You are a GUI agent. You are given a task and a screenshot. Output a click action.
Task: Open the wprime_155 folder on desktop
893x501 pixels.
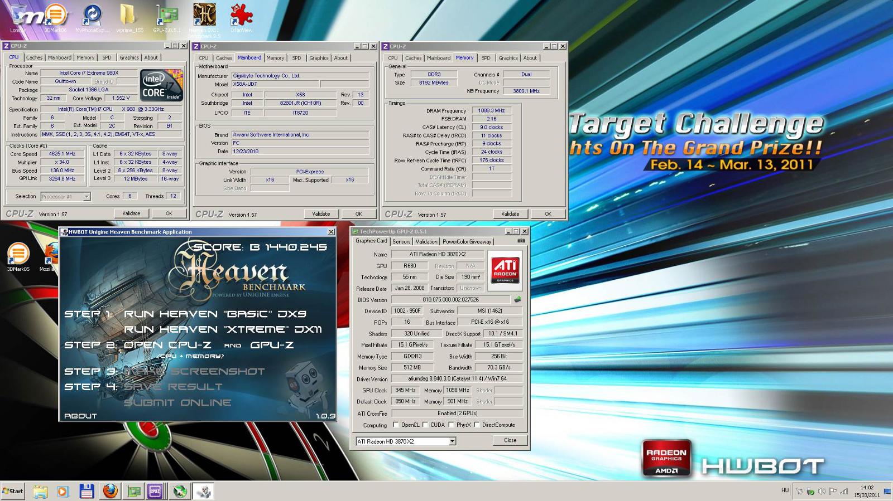pos(129,18)
